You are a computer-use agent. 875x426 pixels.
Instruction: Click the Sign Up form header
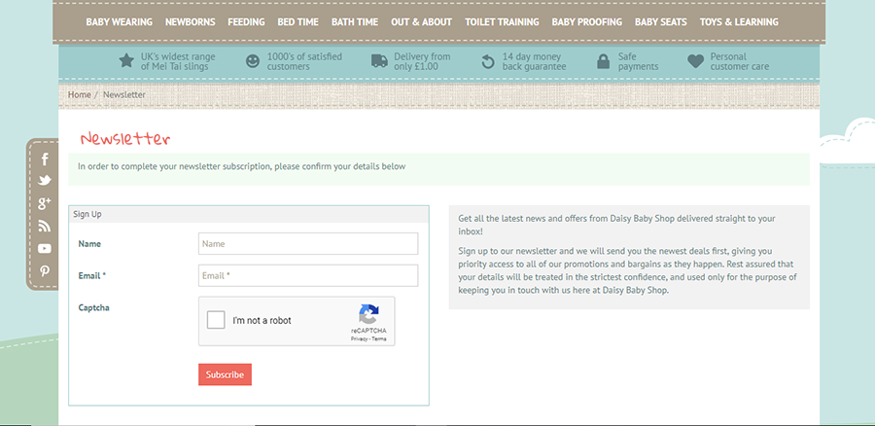(x=248, y=214)
